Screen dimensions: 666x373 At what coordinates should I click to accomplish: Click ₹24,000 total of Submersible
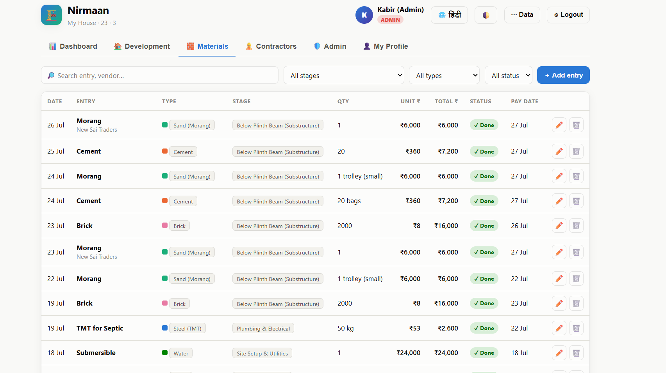446,353
